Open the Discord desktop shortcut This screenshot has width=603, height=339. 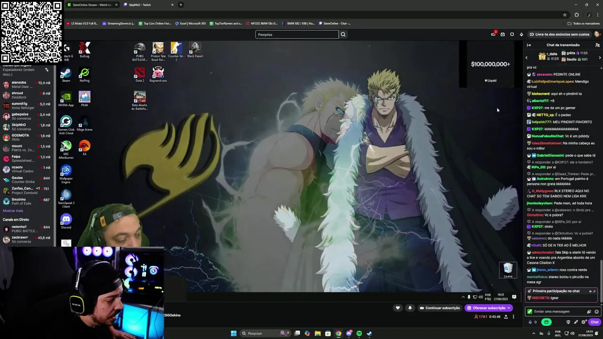pyautogui.click(x=66, y=222)
